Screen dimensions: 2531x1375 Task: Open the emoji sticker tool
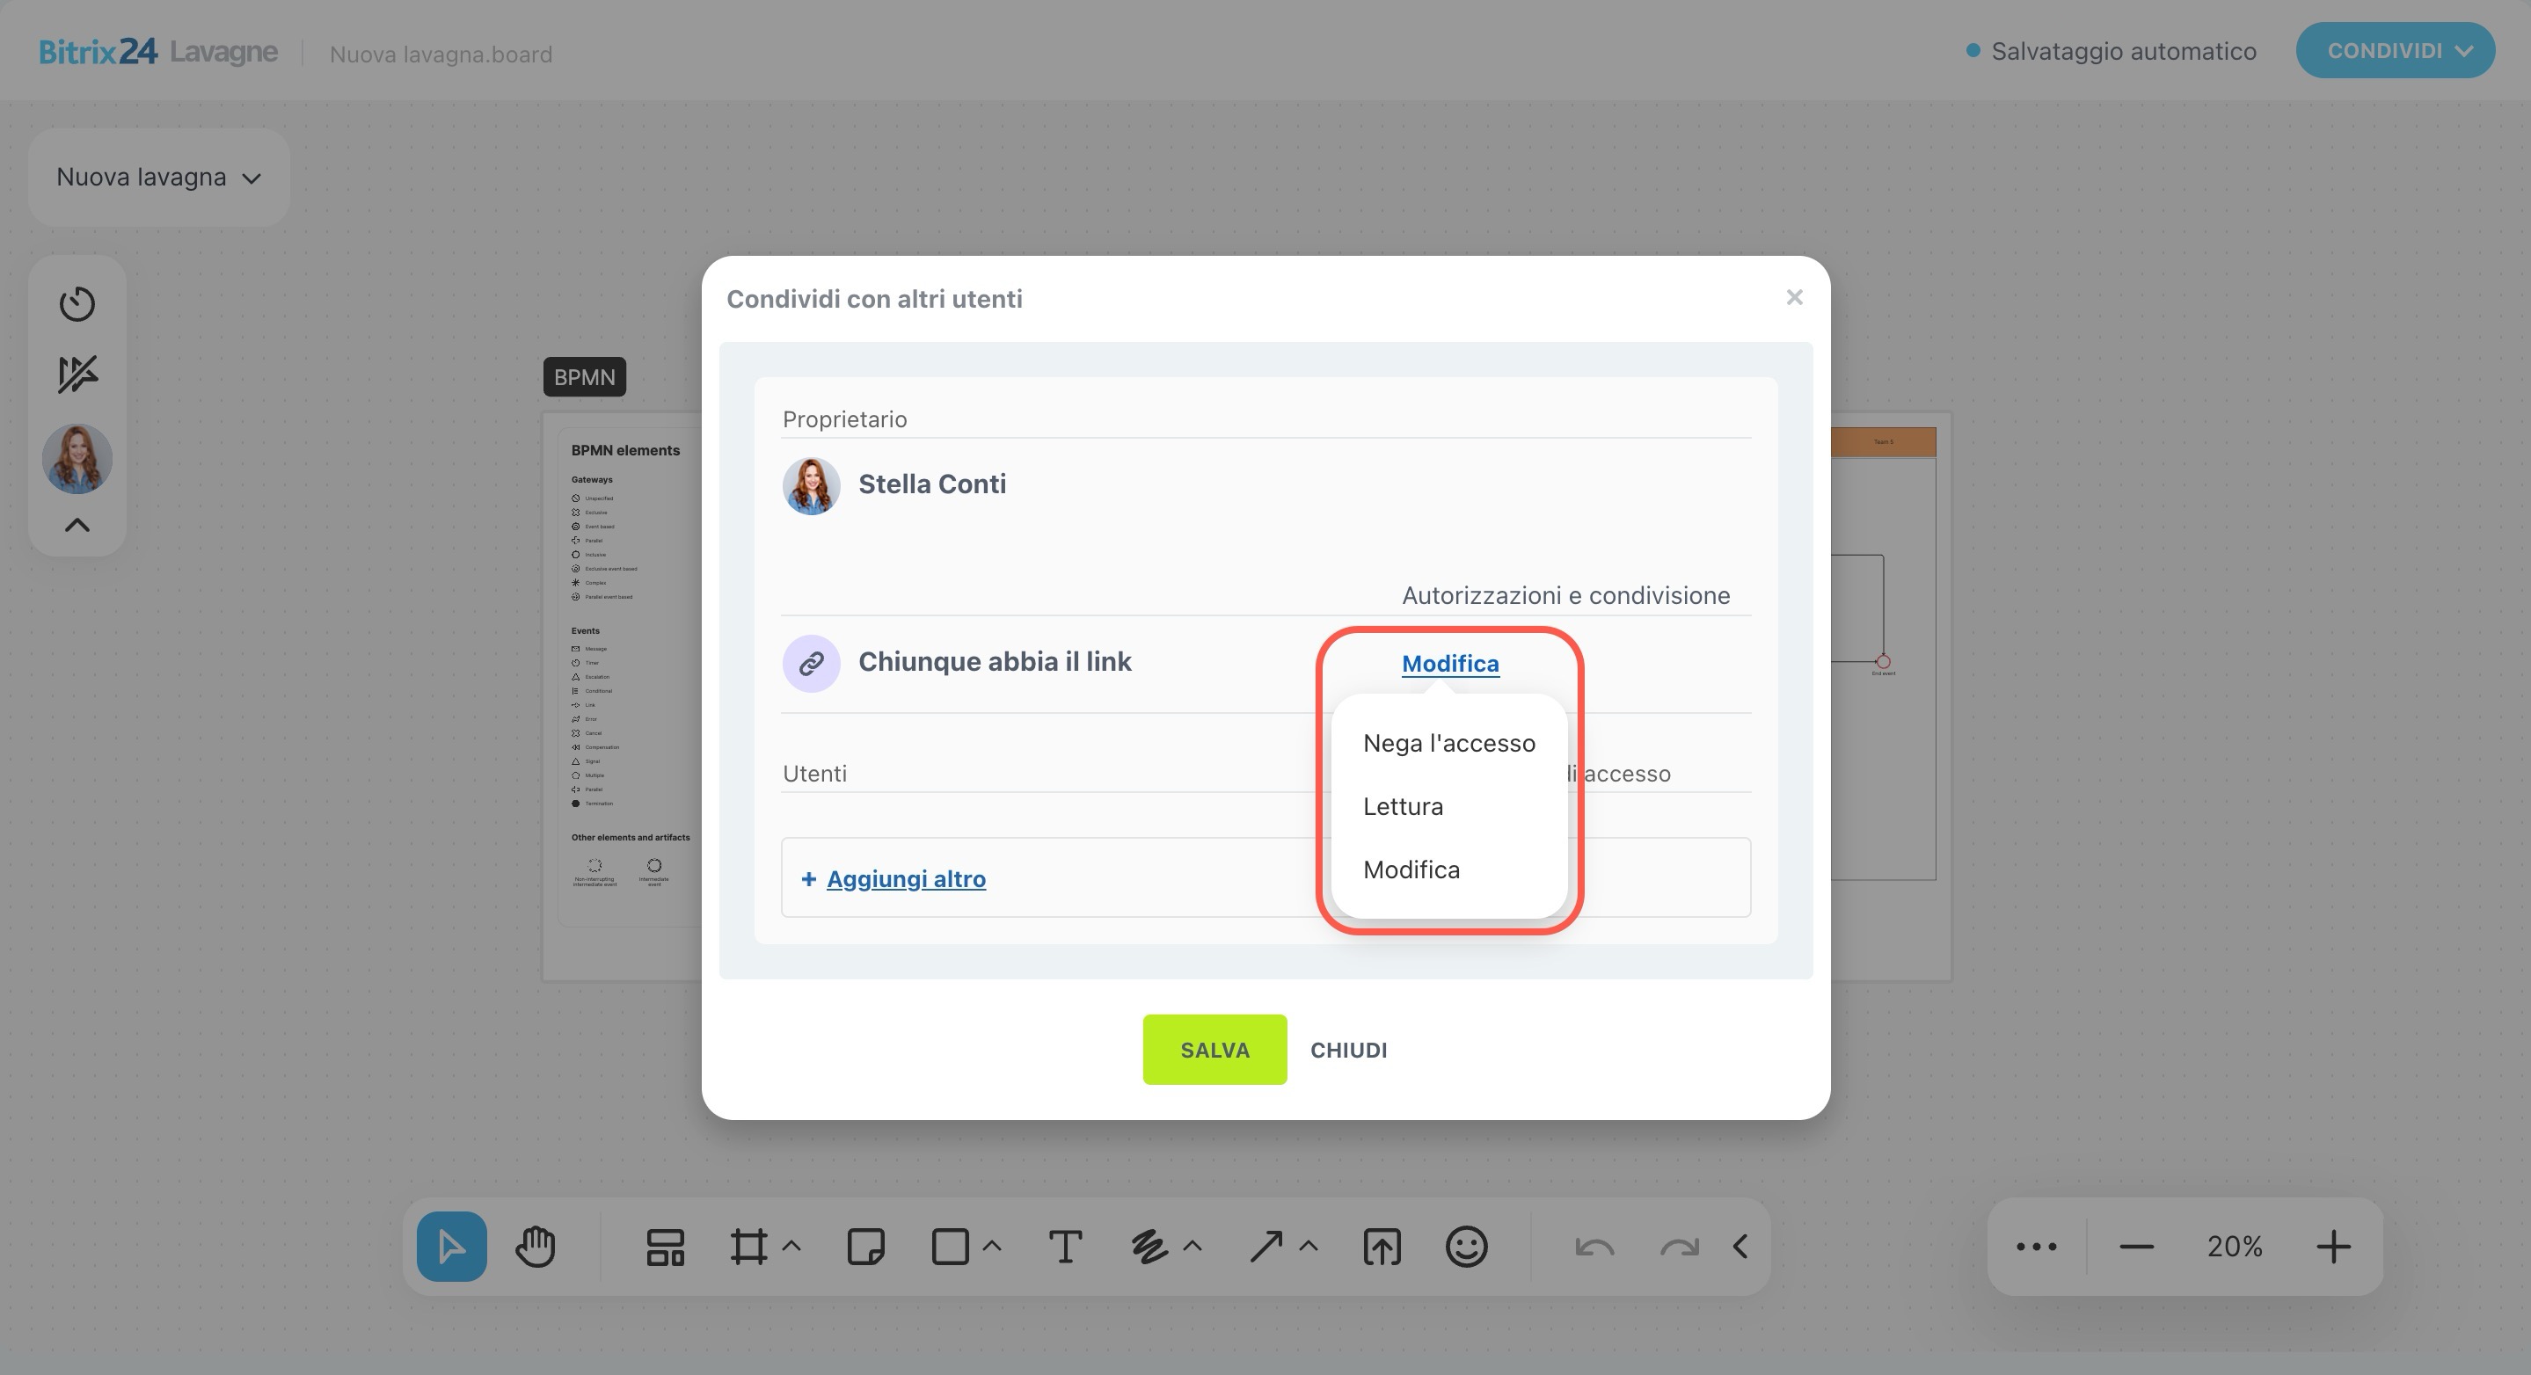point(1466,1247)
